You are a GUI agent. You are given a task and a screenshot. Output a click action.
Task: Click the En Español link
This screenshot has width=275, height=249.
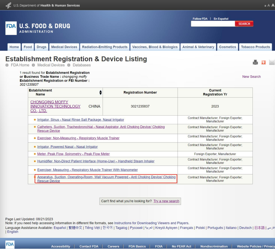[221, 19]
